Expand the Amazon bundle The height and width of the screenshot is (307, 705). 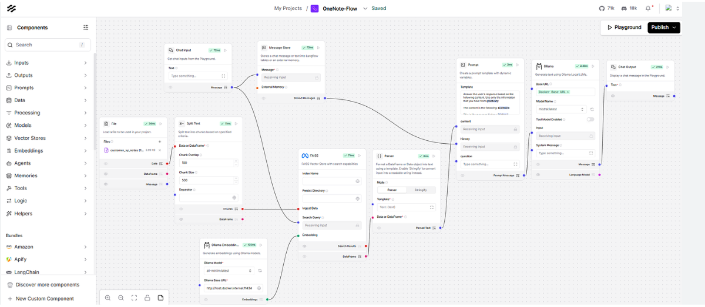[47, 247]
